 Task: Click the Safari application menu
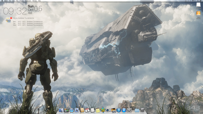(x=6, y=1)
